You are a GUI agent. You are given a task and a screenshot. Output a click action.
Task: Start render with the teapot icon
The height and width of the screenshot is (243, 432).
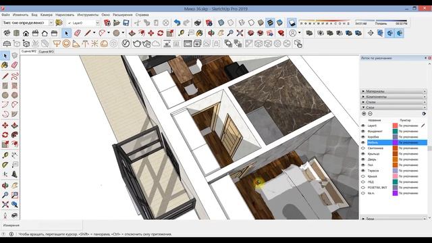click(137, 43)
